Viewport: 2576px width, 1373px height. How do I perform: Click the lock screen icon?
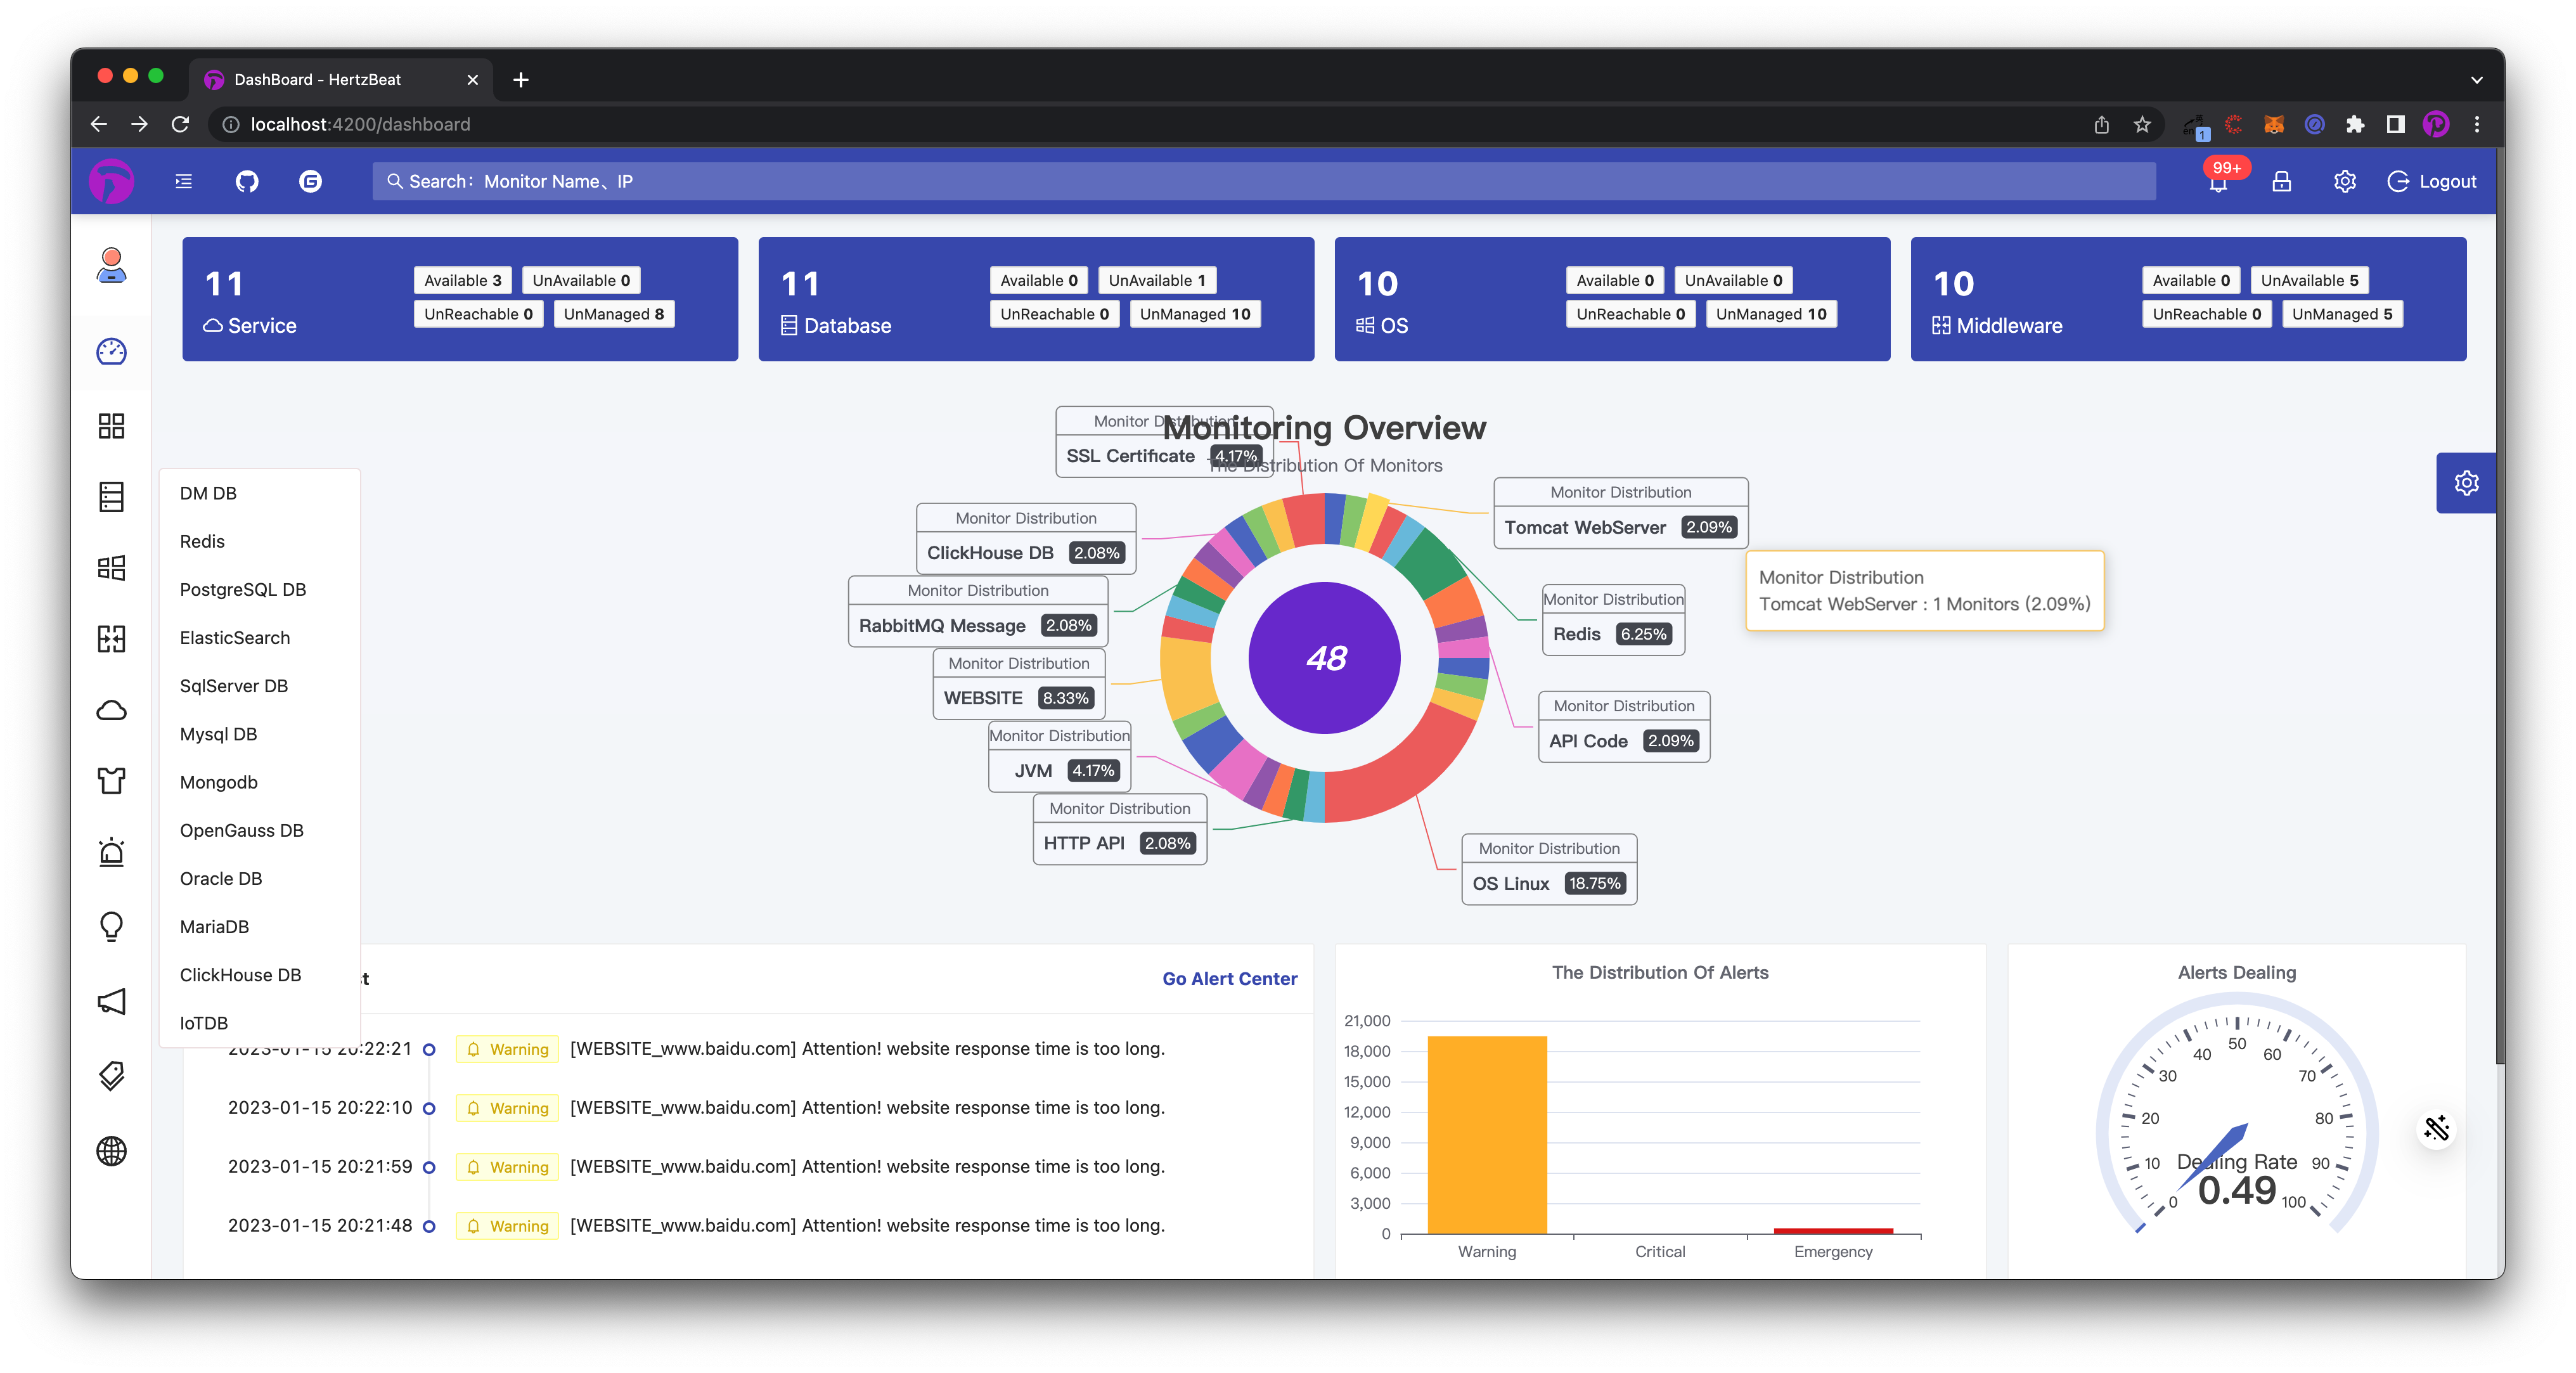pyautogui.click(x=2281, y=181)
